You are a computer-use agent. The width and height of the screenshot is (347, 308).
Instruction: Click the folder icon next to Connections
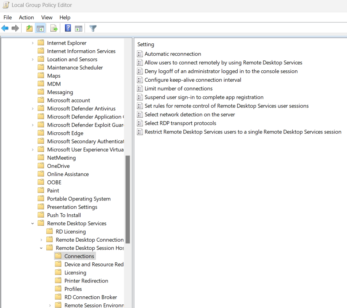(58, 256)
